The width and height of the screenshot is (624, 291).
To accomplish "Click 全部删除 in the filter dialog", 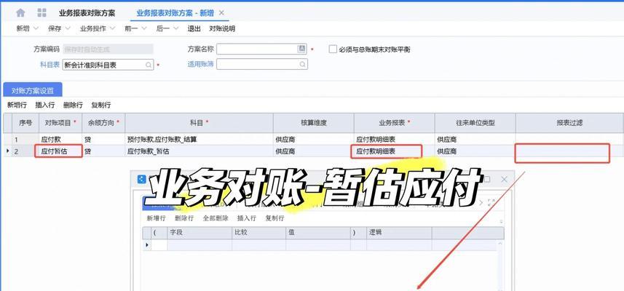I will click(216, 218).
